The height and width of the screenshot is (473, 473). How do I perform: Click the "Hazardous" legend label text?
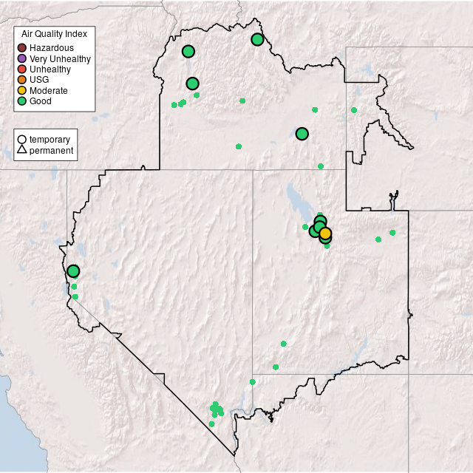(51, 48)
